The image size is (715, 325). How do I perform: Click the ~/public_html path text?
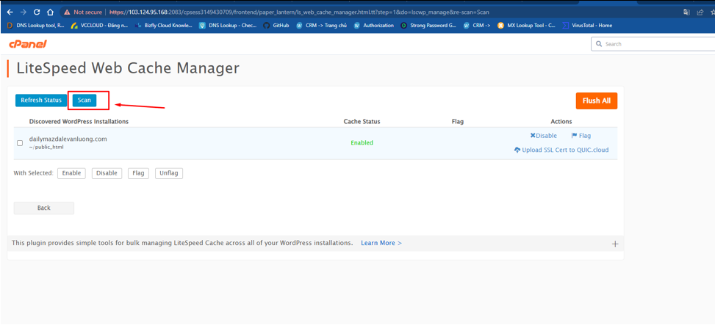[46, 147]
